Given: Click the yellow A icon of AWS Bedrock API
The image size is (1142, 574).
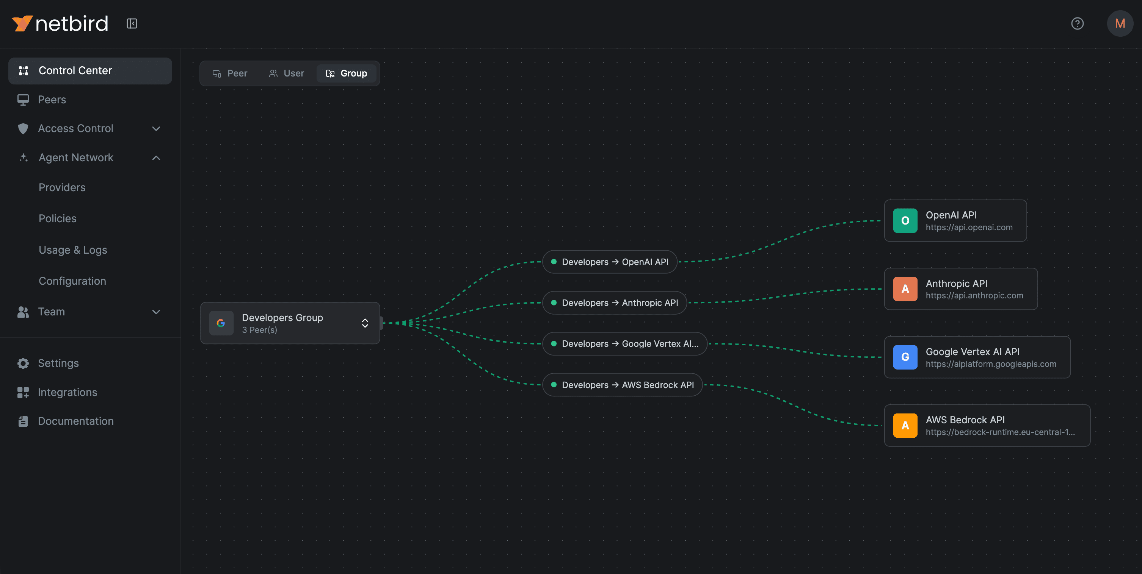Looking at the screenshot, I should (x=905, y=425).
